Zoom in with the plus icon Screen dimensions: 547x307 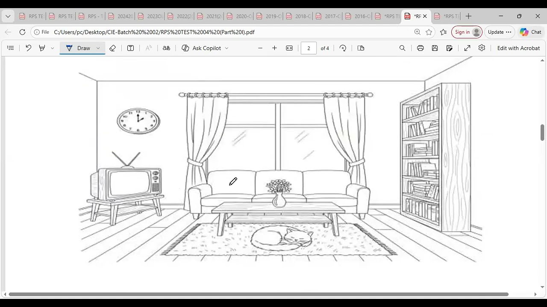click(274, 48)
